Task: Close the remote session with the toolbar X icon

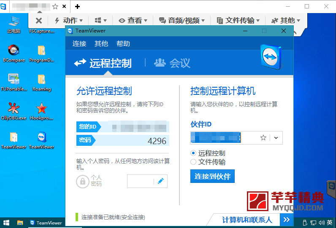Action: (39, 21)
